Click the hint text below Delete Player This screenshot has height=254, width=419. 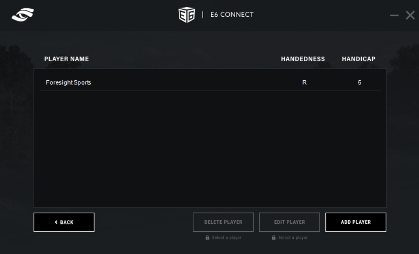pyautogui.click(x=227, y=238)
